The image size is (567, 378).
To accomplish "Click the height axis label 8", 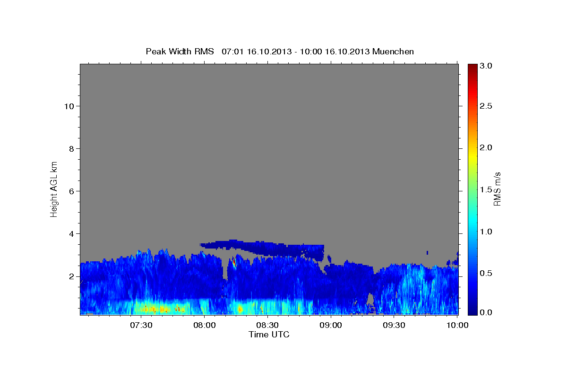I will (71, 148).
